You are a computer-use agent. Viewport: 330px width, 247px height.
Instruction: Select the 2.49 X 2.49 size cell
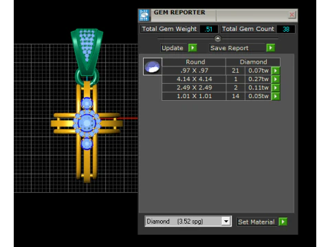click(194, 88)
